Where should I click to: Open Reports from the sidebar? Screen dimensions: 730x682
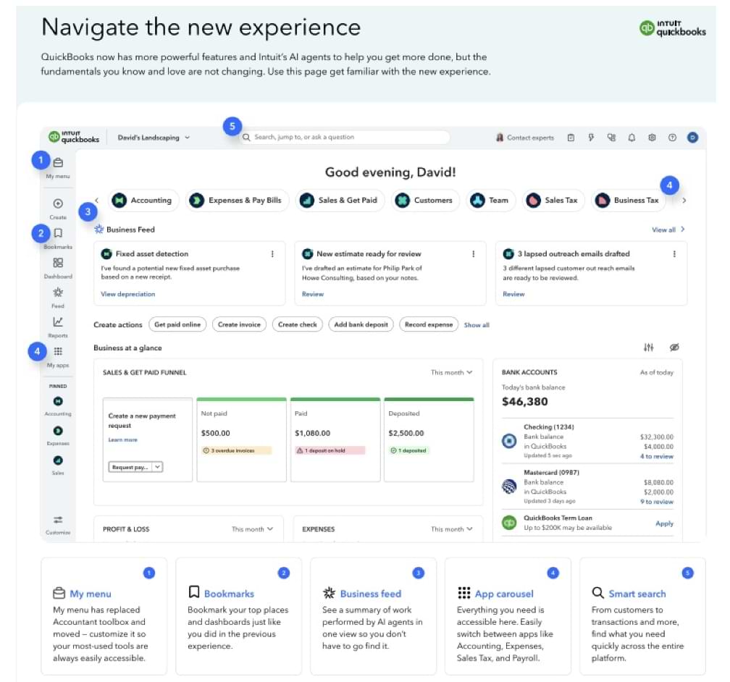click(58, 322)
